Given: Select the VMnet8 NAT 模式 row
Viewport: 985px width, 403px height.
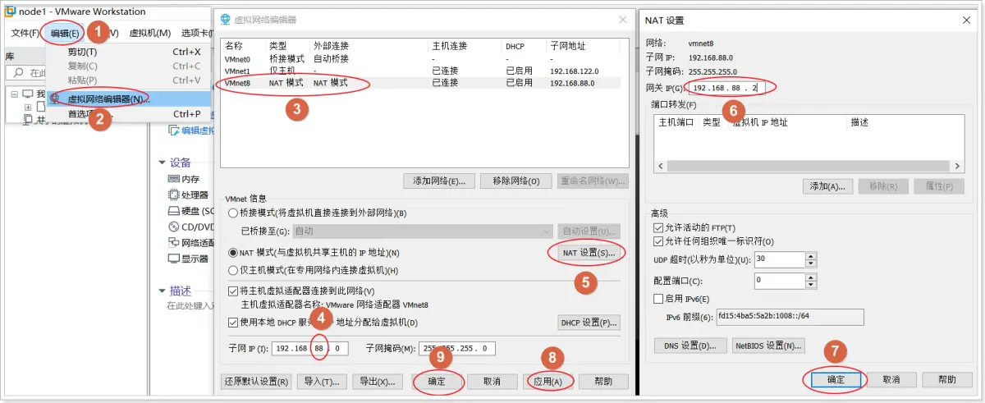Looking at the screenshot, I should coord(425,83).
